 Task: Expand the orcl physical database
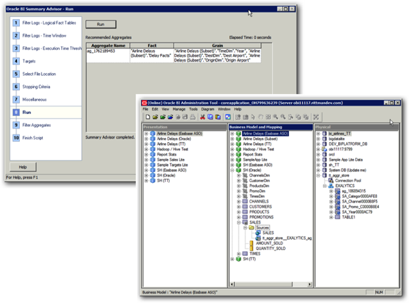click(x=318, y=154)
